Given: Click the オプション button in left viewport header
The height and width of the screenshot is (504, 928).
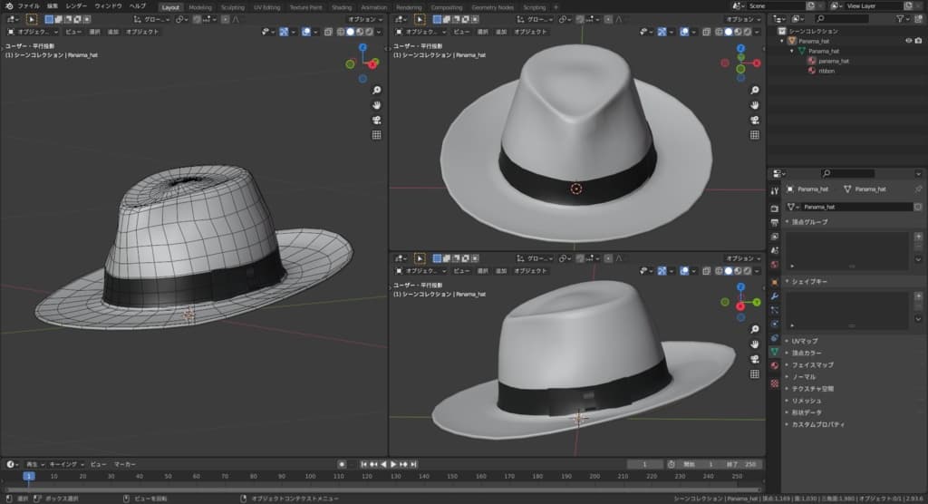Looking at the screenshot, I should 364,18.
